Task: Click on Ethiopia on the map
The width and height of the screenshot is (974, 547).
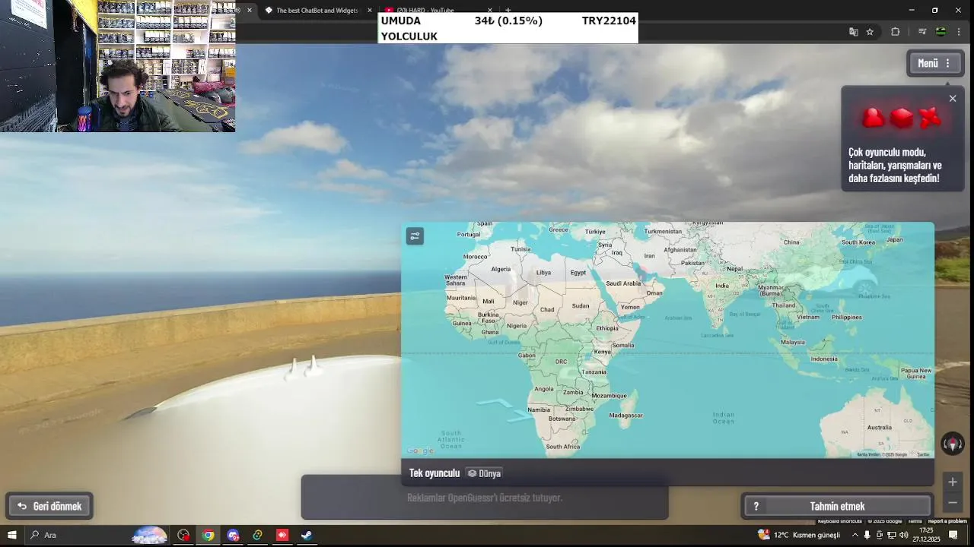Action: click(x=607, y=328)
